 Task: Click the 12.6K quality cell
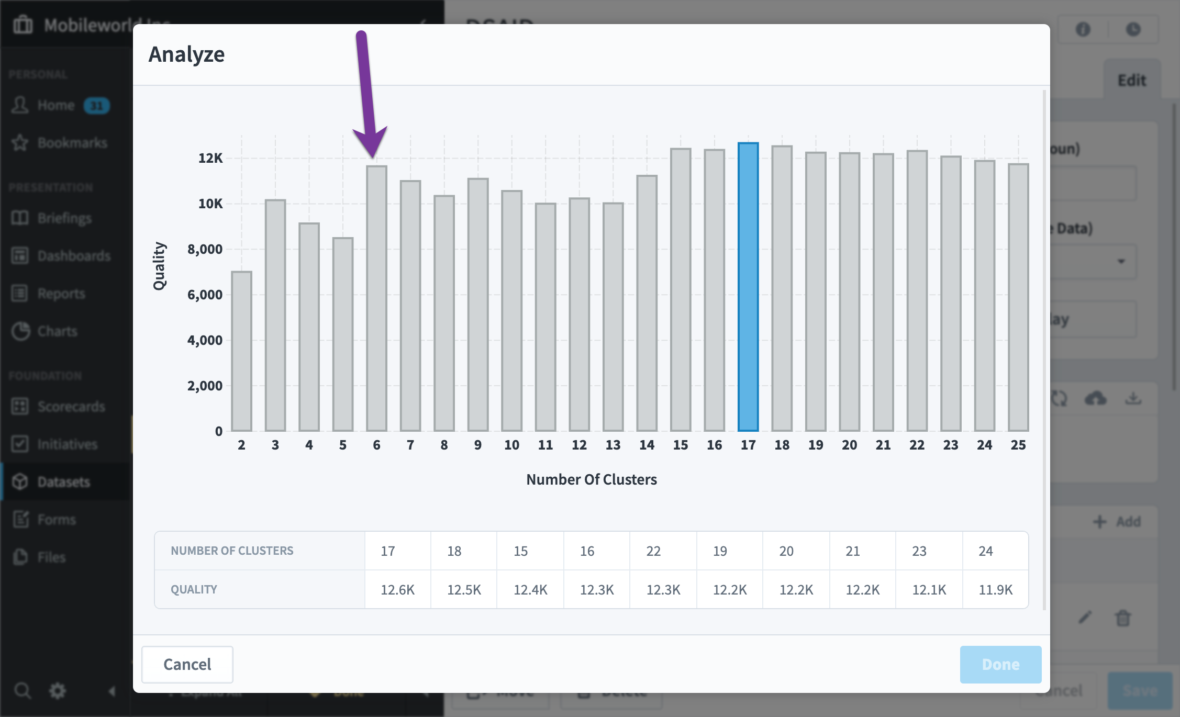click(397, 589)
